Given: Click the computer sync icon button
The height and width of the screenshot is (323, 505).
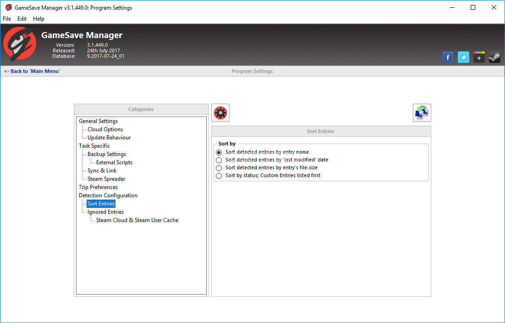Looking at the screenshot, I should pyautogui.click(x=422, y=113).
